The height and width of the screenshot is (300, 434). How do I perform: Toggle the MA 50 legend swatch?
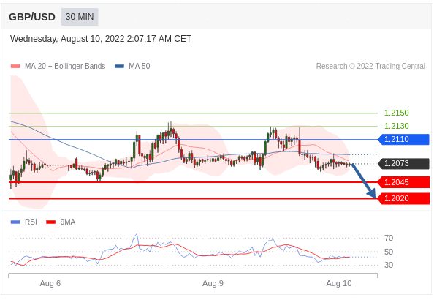click(x=119, y=67)
